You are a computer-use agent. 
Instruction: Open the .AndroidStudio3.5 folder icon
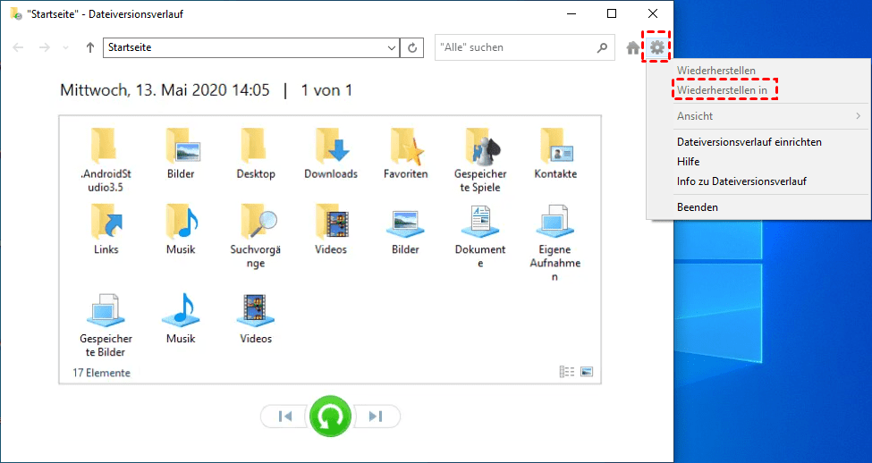(x=106, y=146)
